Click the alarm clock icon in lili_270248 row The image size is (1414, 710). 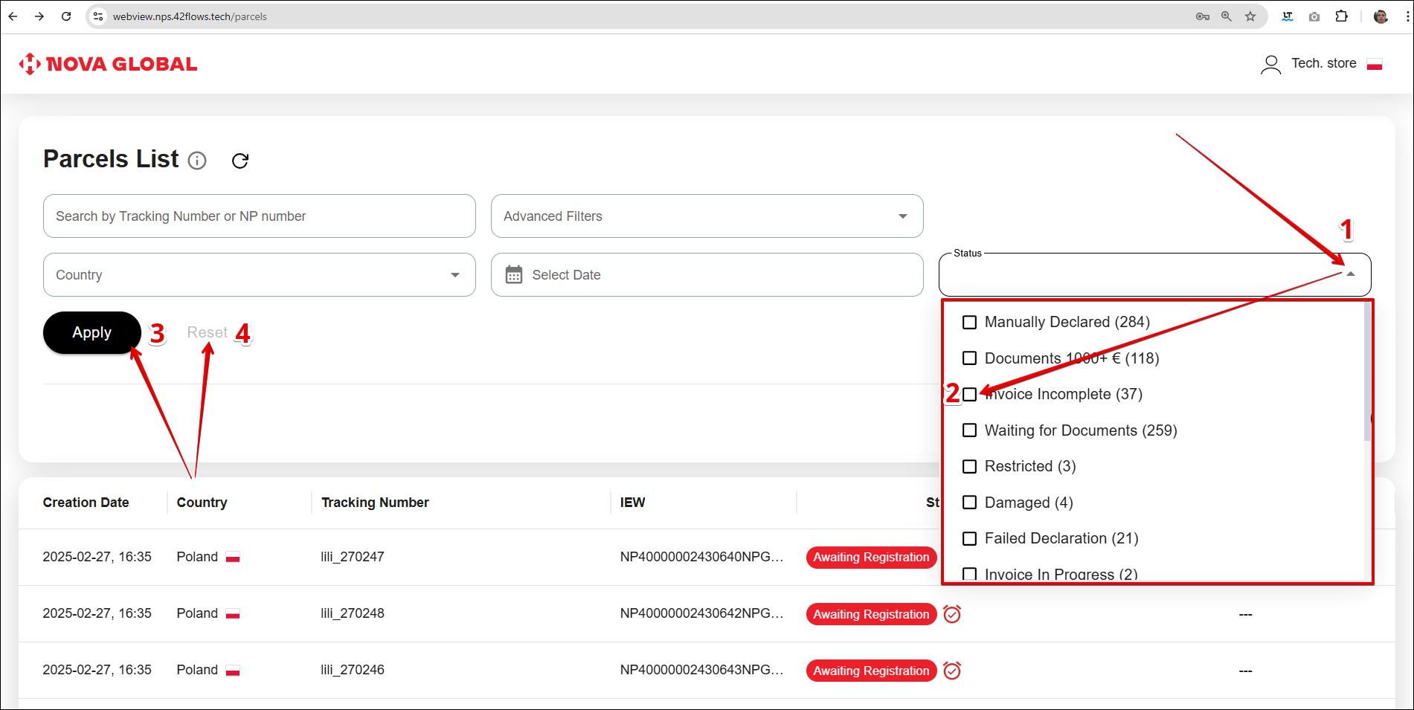tap(952, 614)
